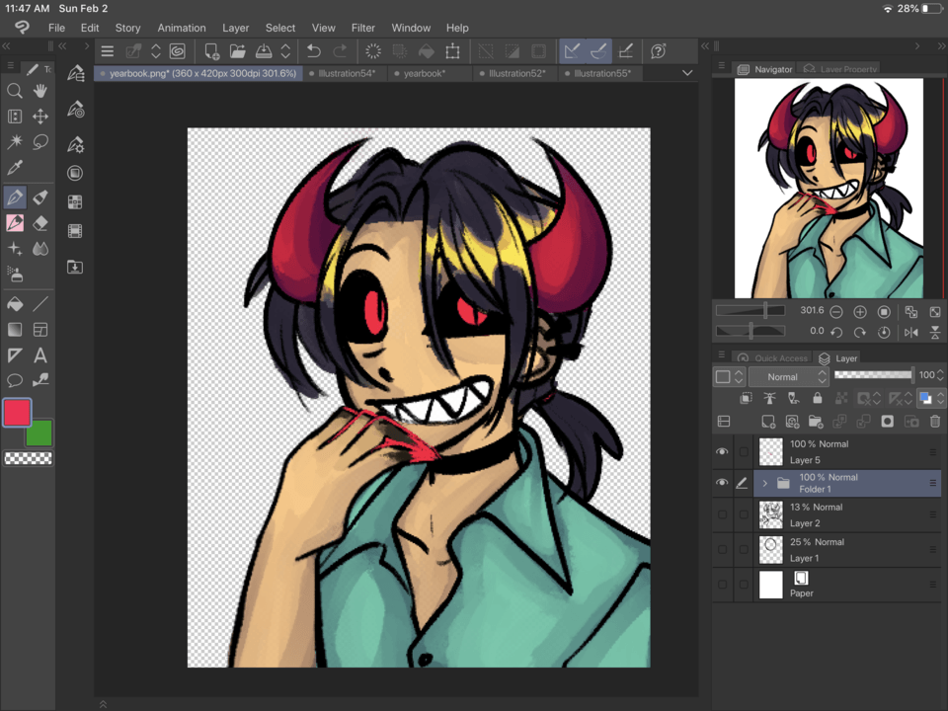Image resolution: width=948 pixels, height=711 pixels.
Task: Select the Fill bucket tool
Action: coord(15,304)
